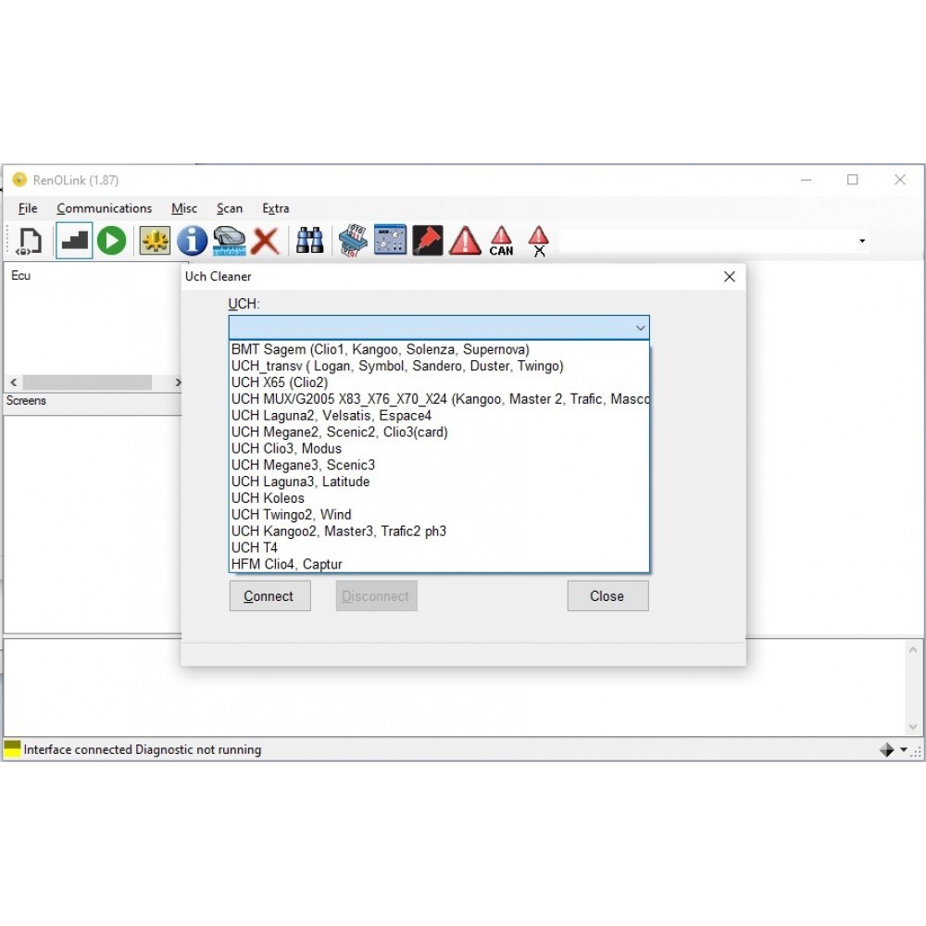Click the Ecu panel horizontal scrollbar
The image size is (926, 926).
(x=88, y=382)
